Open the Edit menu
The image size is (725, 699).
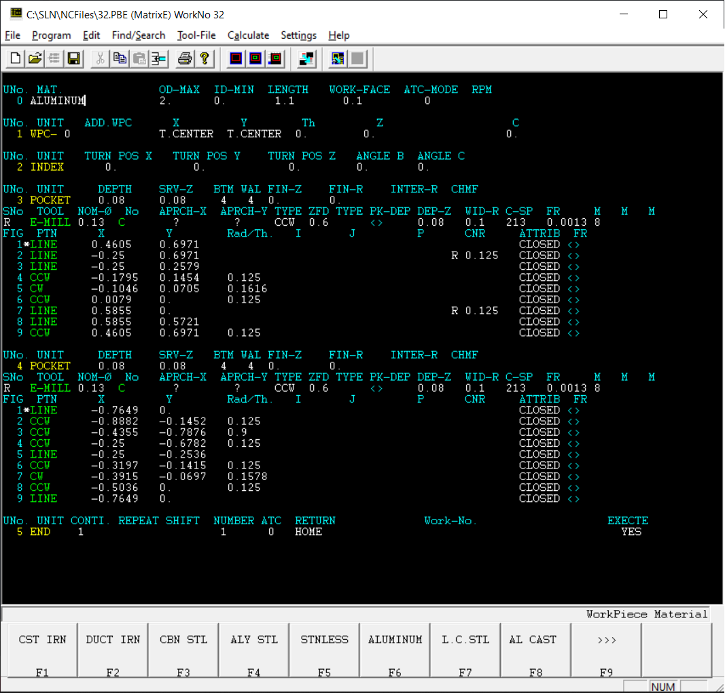pos(91,35)
